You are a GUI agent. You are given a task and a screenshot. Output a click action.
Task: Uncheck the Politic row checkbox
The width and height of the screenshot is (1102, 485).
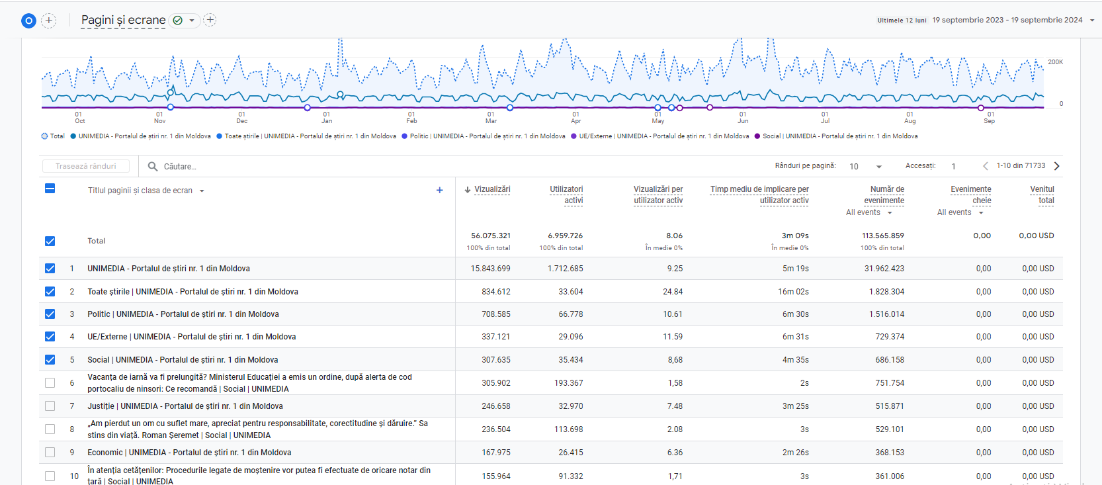pos(50,314)
